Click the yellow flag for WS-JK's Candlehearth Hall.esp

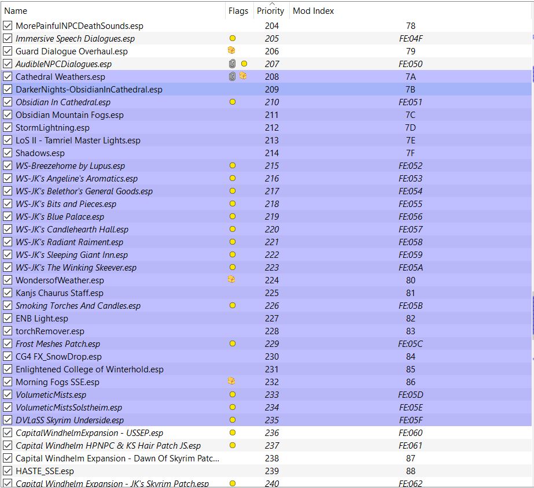tap(233, 229)
